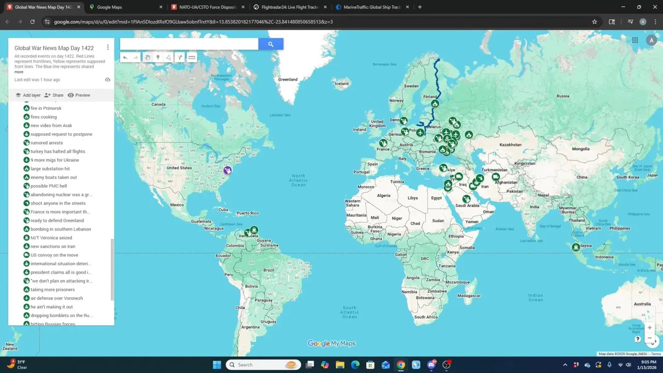Reload the page with the browser refresh button
This screenshot has height=373, width=663.
32,22
